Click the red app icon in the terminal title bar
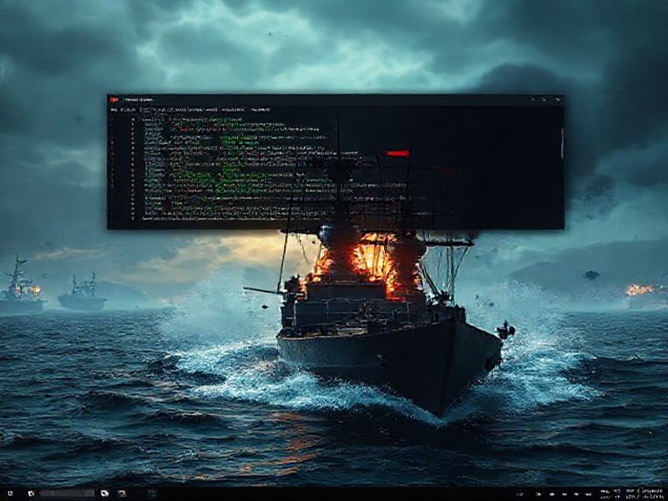Screen dimensions: 668x501 pos(114,99)
